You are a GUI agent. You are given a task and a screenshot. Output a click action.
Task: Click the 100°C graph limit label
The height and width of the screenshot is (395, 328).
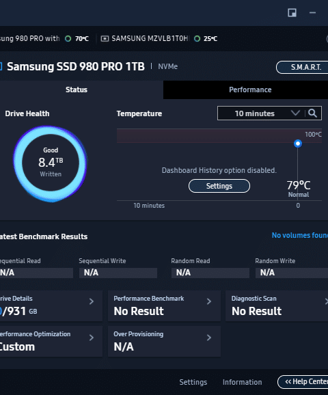click(313, 135)
